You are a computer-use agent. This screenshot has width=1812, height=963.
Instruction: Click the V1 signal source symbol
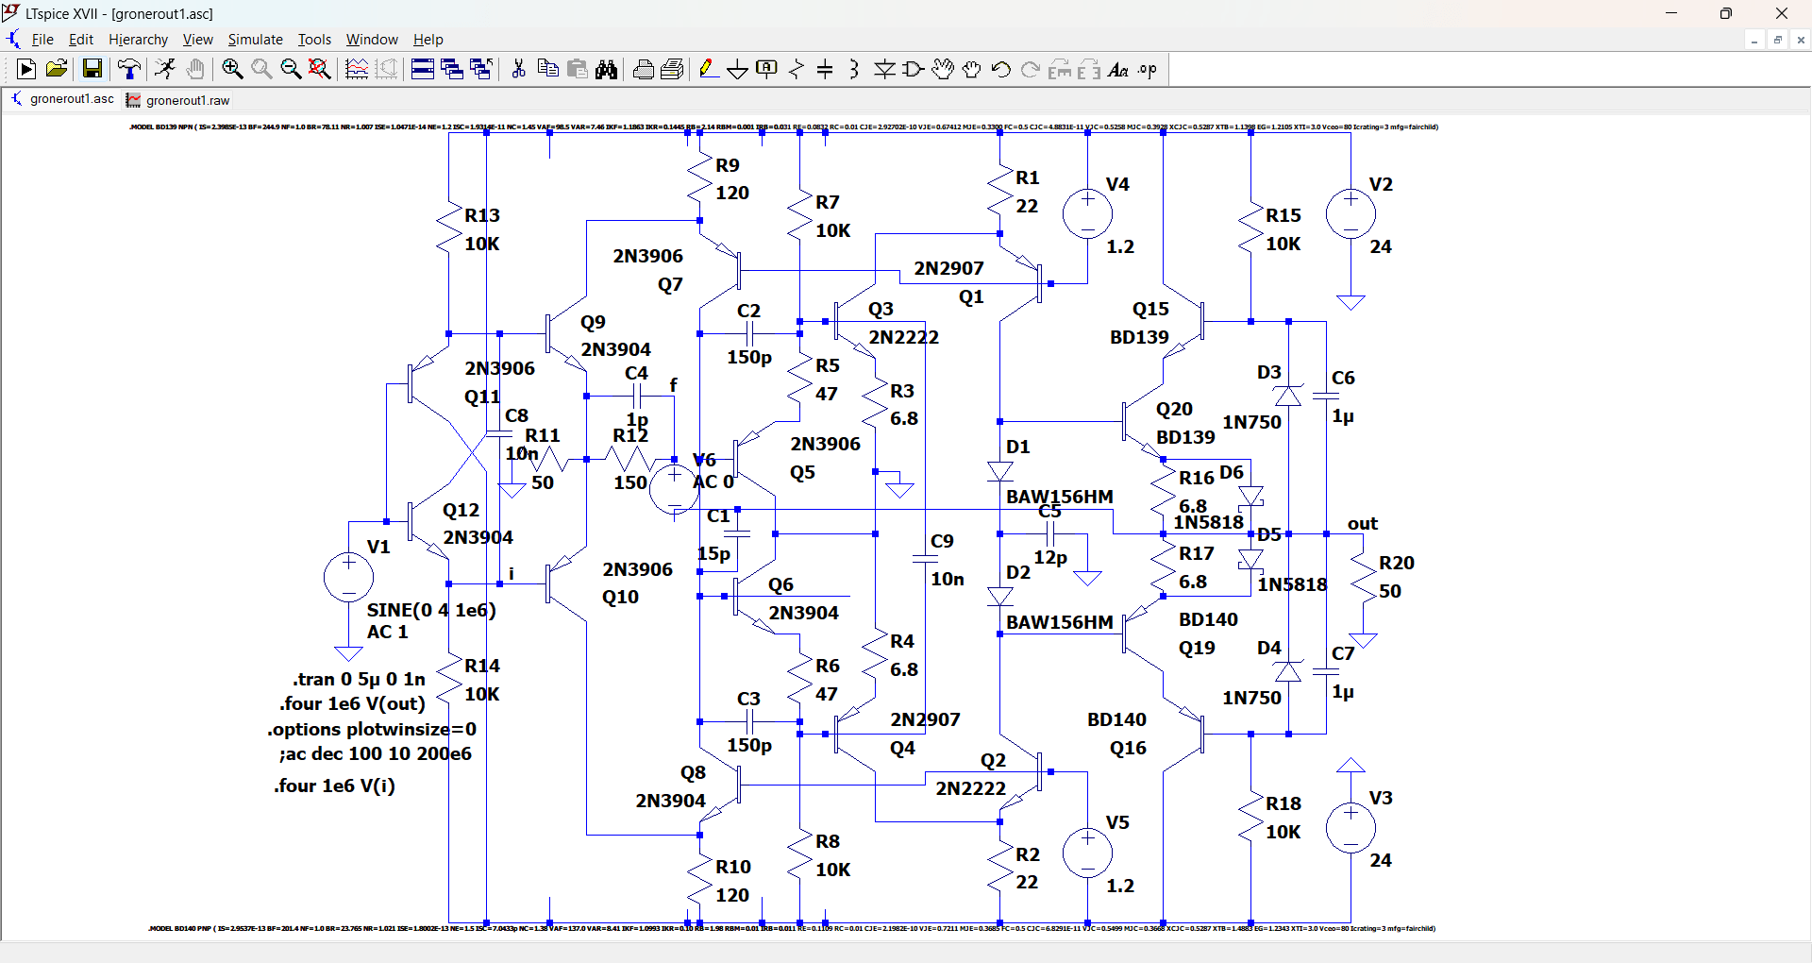click(348, 577)
